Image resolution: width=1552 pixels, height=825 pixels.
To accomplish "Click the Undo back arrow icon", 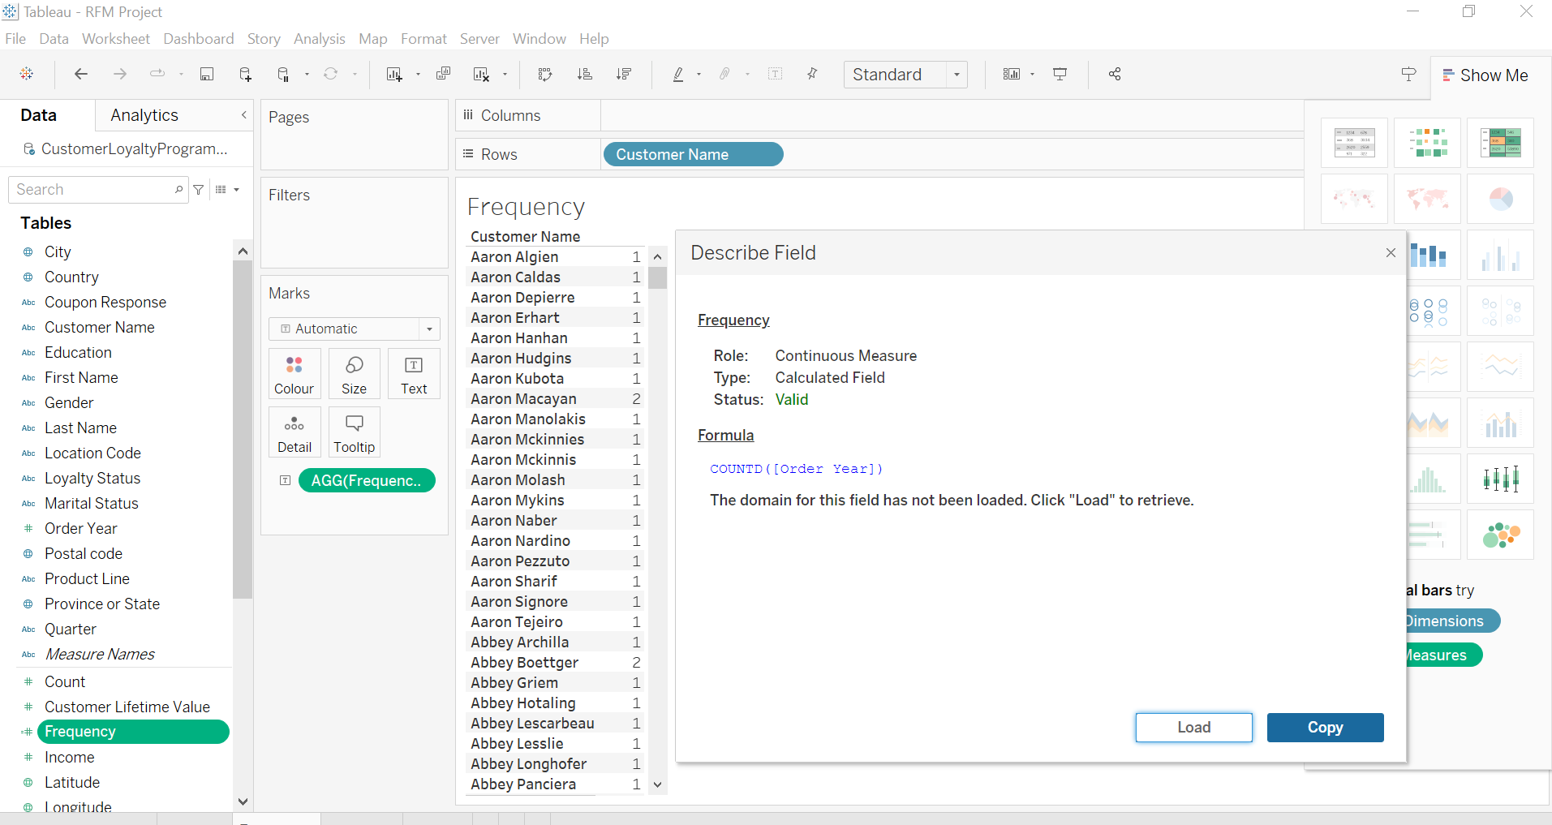I will tap(81, 74).
